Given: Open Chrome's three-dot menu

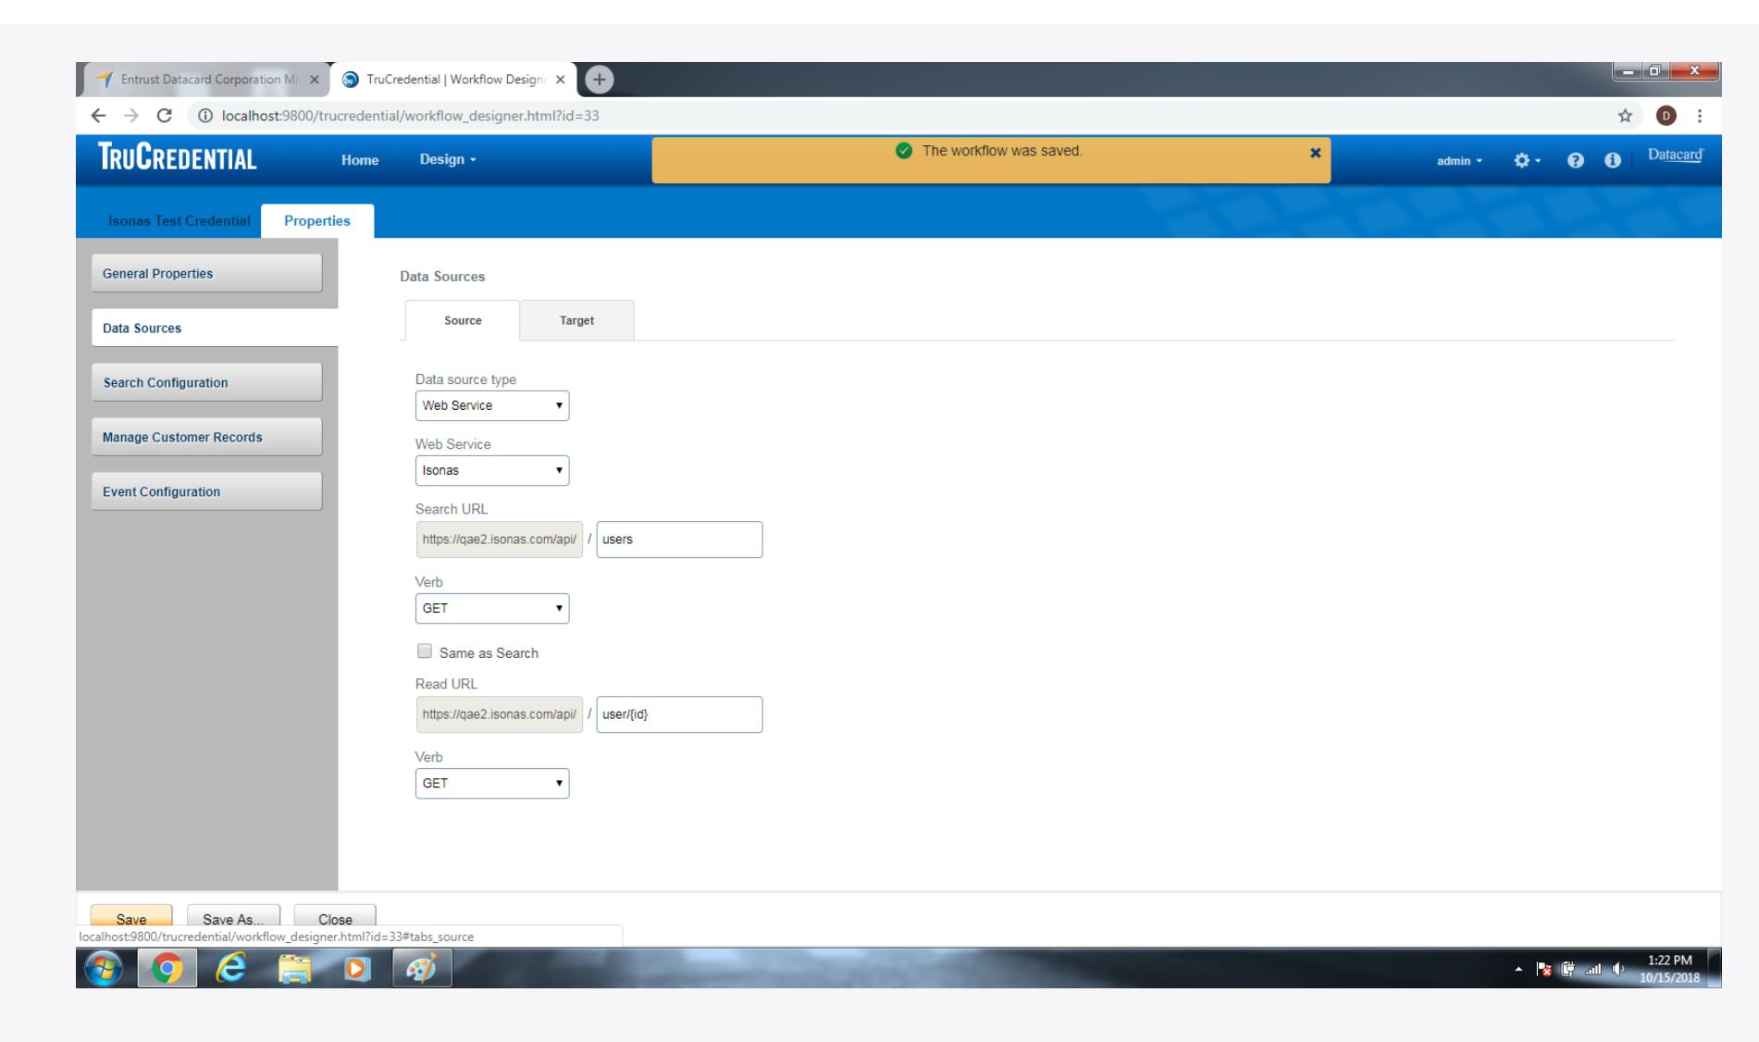Looking at the screenshot, I should (1700, 116).
